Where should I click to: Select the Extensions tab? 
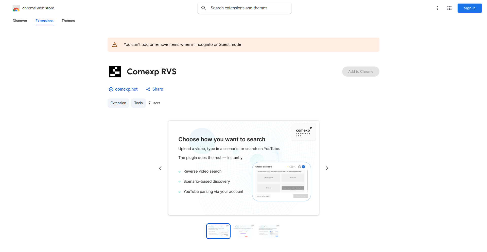(x=44, y=21)
